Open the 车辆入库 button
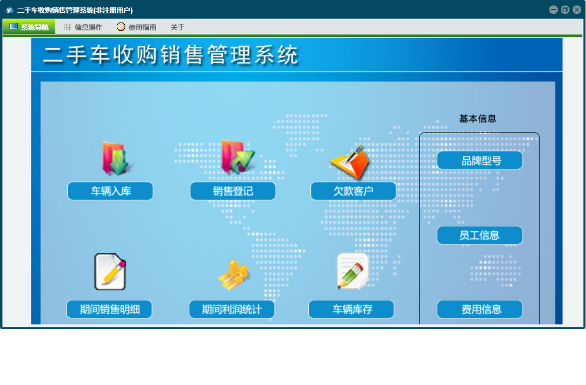 tap(110, 191)
